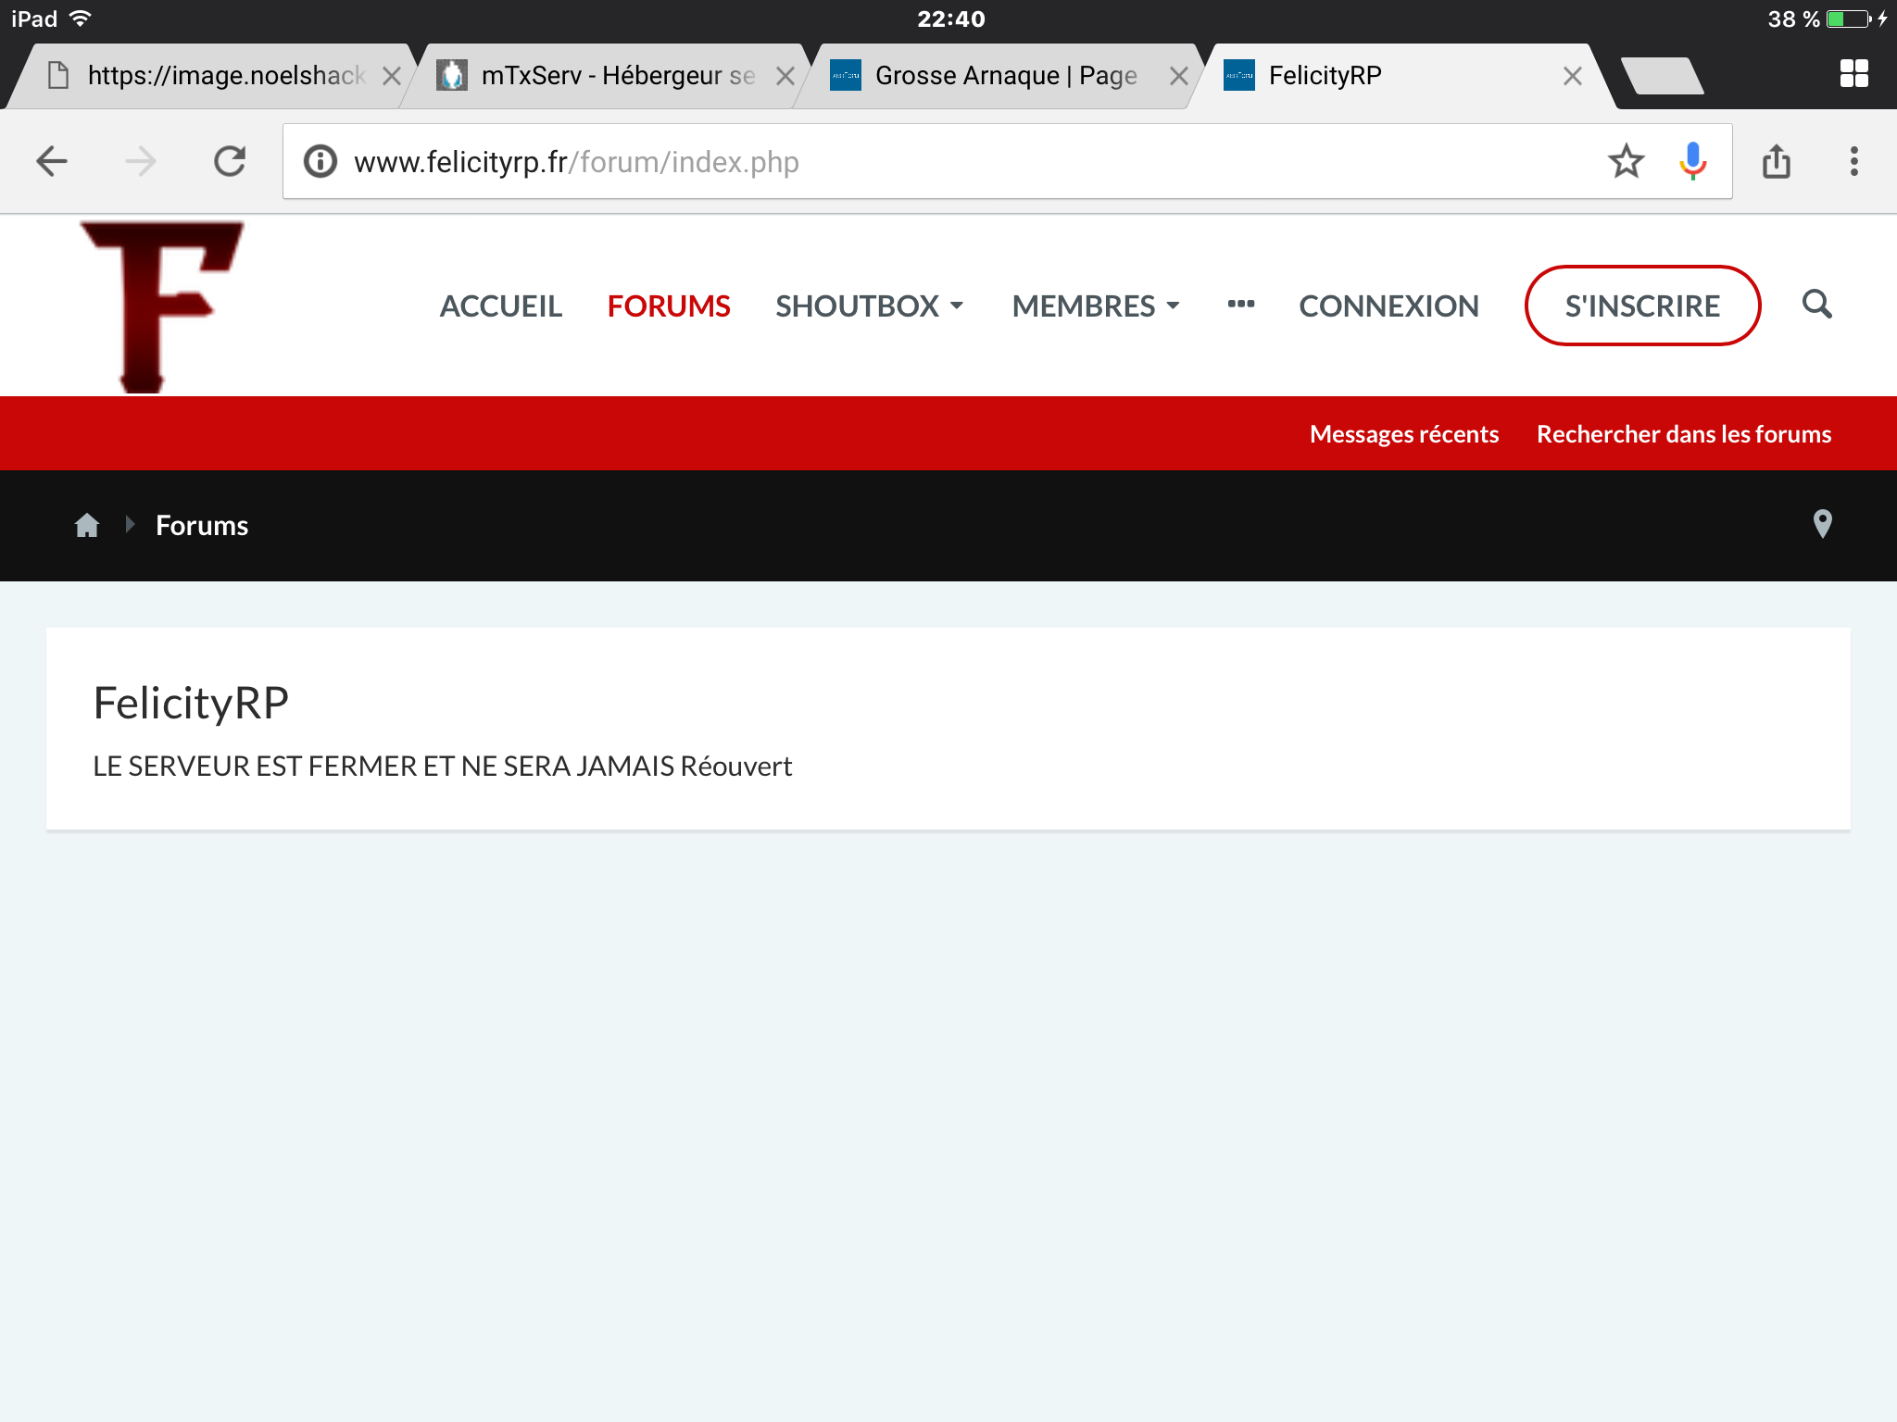This screenshot has width=1897, height=1422.
Task: Open the FORUMS menu item
Action: tap(669, 306)
